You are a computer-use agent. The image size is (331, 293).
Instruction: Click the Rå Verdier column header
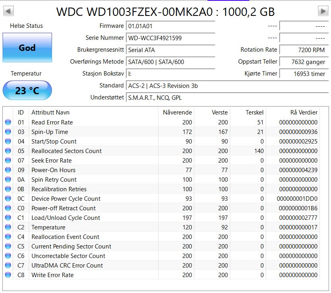293,113
